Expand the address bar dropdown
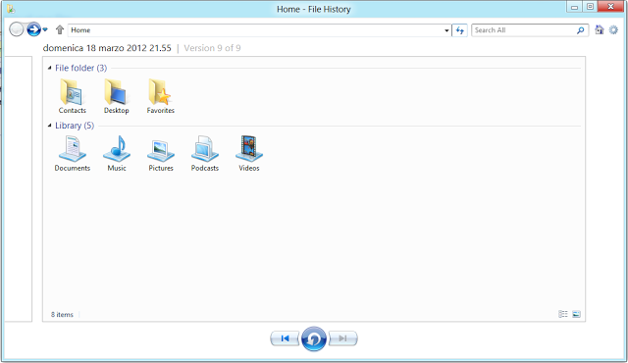 (x=446, y=30)
